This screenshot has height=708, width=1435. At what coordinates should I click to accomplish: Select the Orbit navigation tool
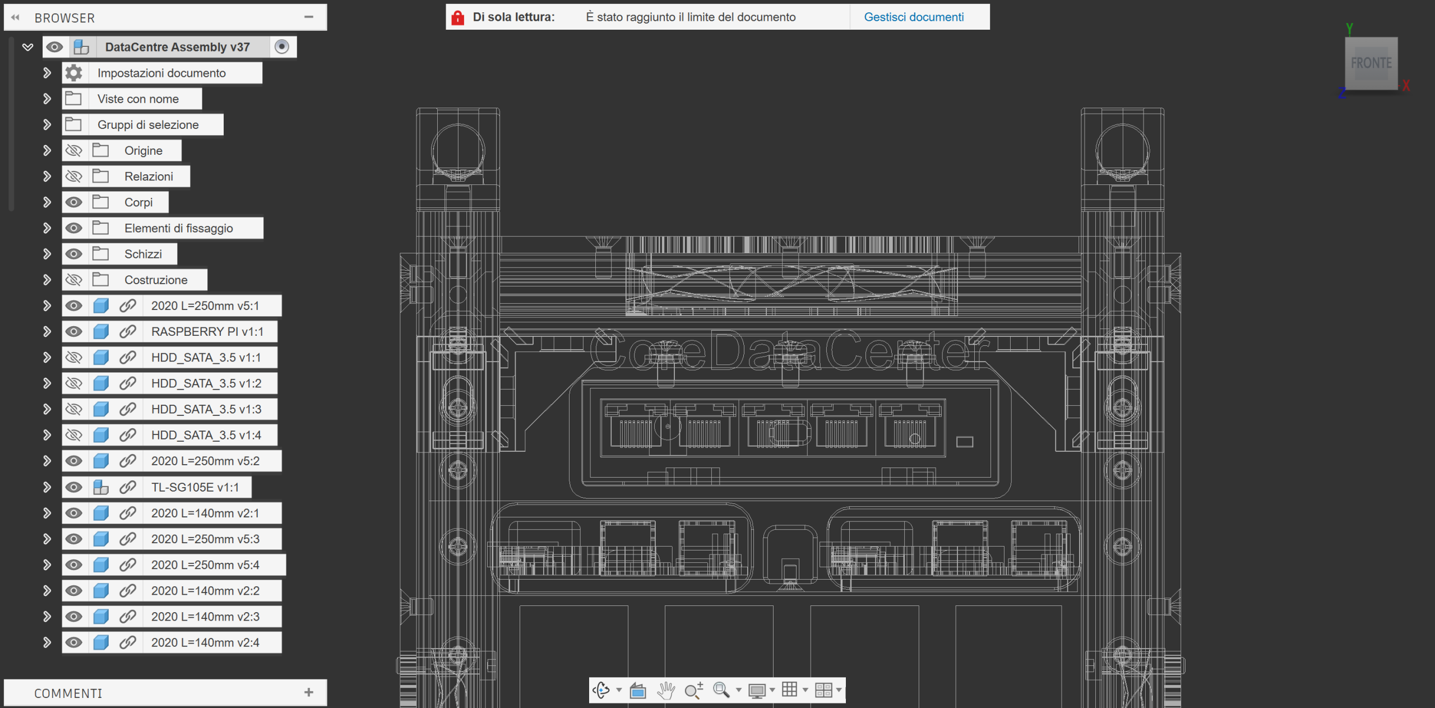click(x=601, y=690)
